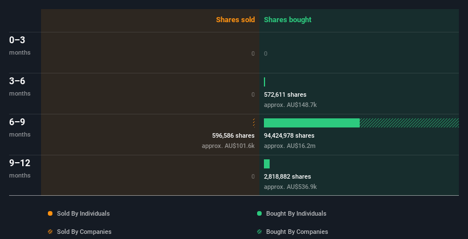Toggle the Sold By Companies legend label
Screen dimensions: 468x239
click(x=84, y=232)
